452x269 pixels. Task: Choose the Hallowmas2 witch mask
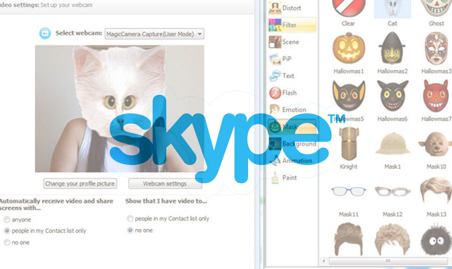click(392, 49)
